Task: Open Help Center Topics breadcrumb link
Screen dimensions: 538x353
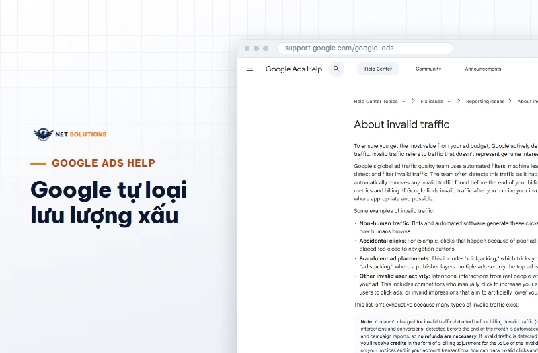Action: click(x=376, y=102)
